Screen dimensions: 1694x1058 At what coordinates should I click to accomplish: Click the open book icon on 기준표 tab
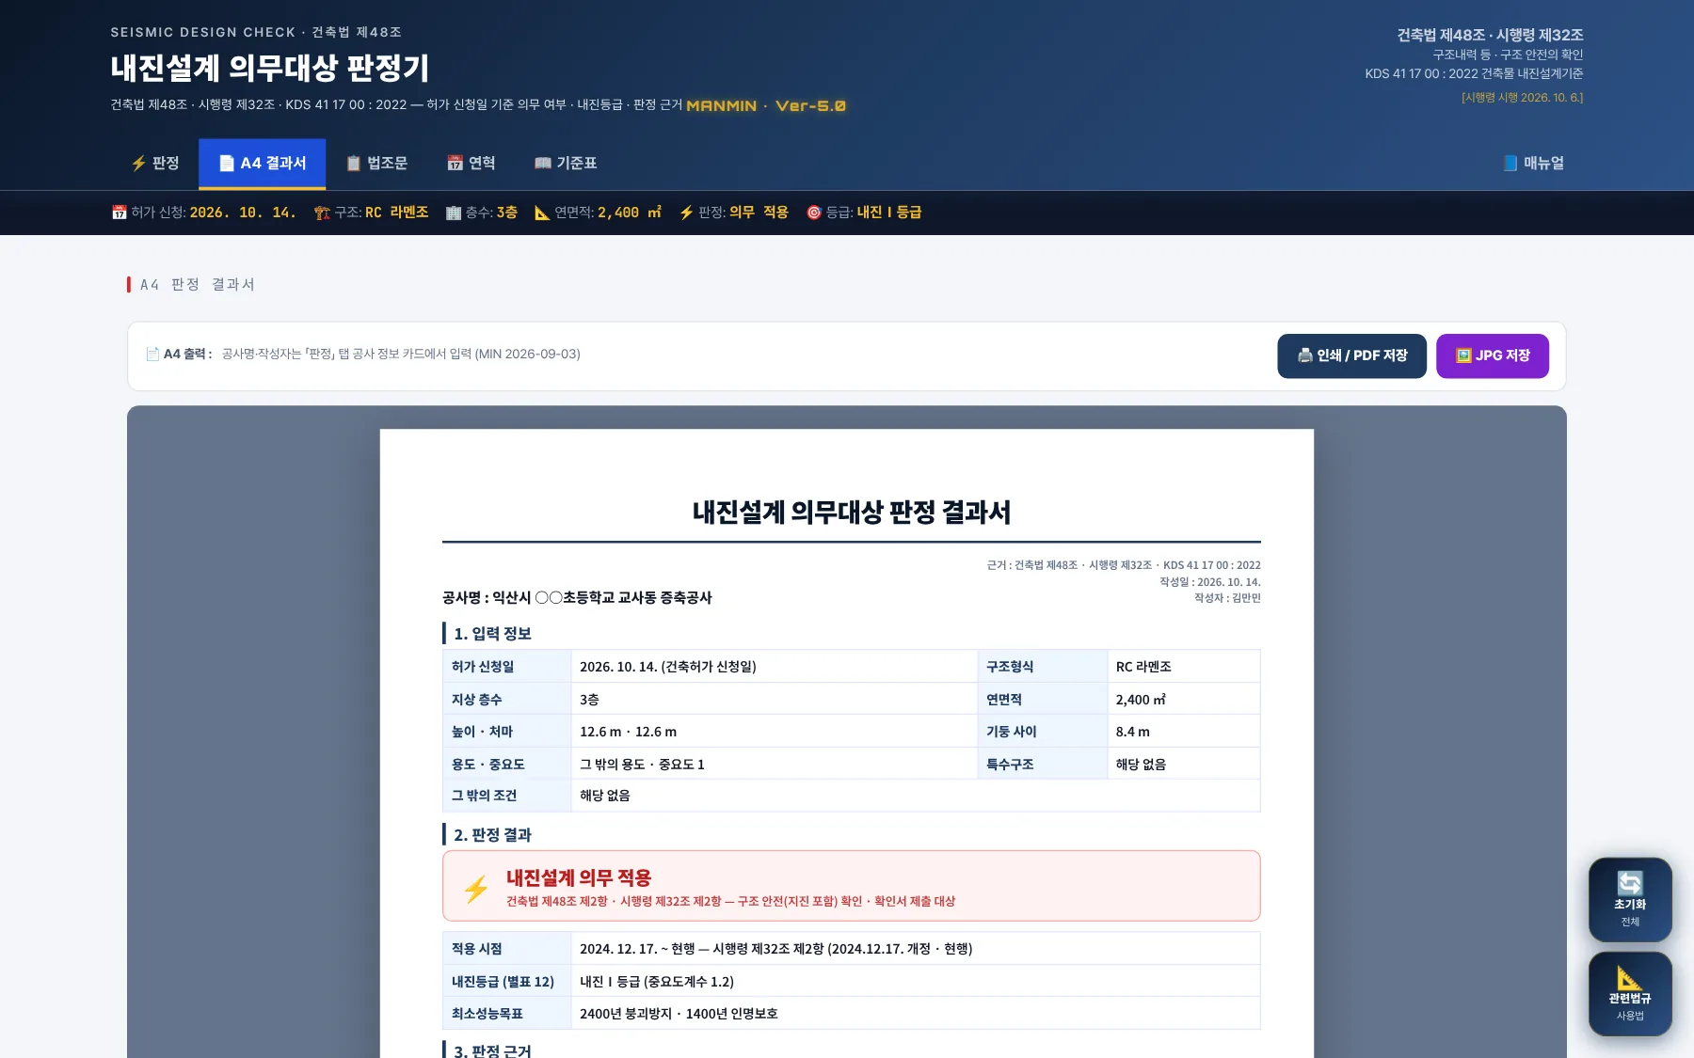pos(543,164)
